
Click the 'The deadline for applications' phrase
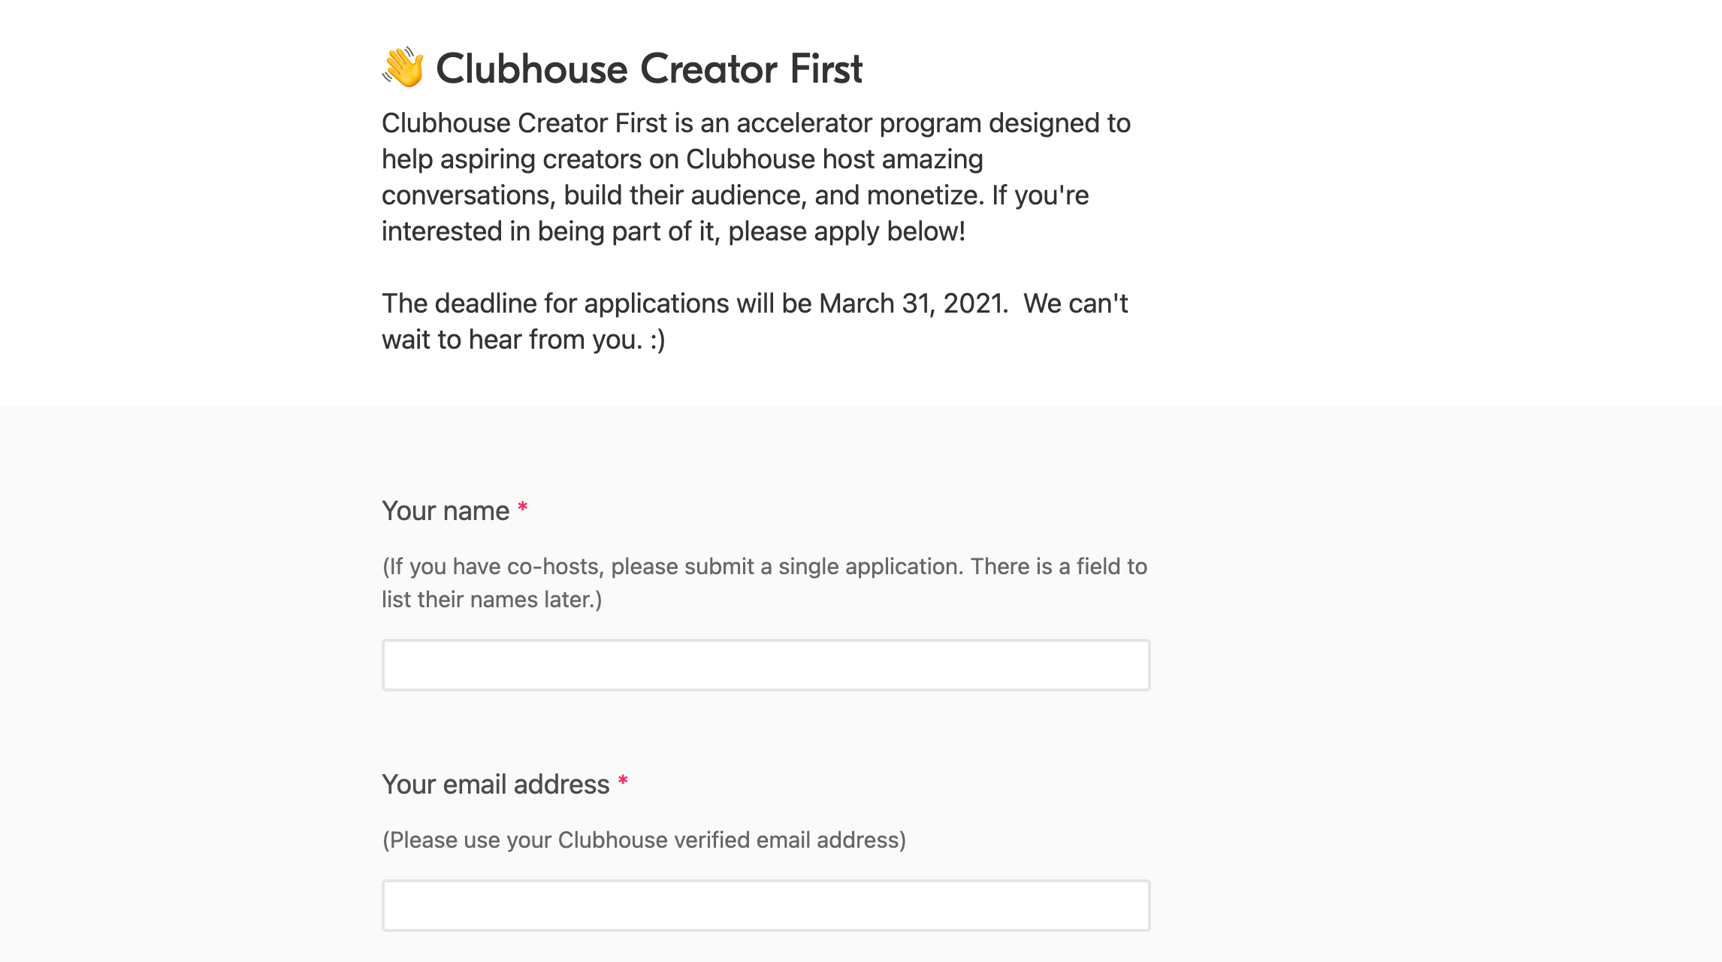[555, 304]
